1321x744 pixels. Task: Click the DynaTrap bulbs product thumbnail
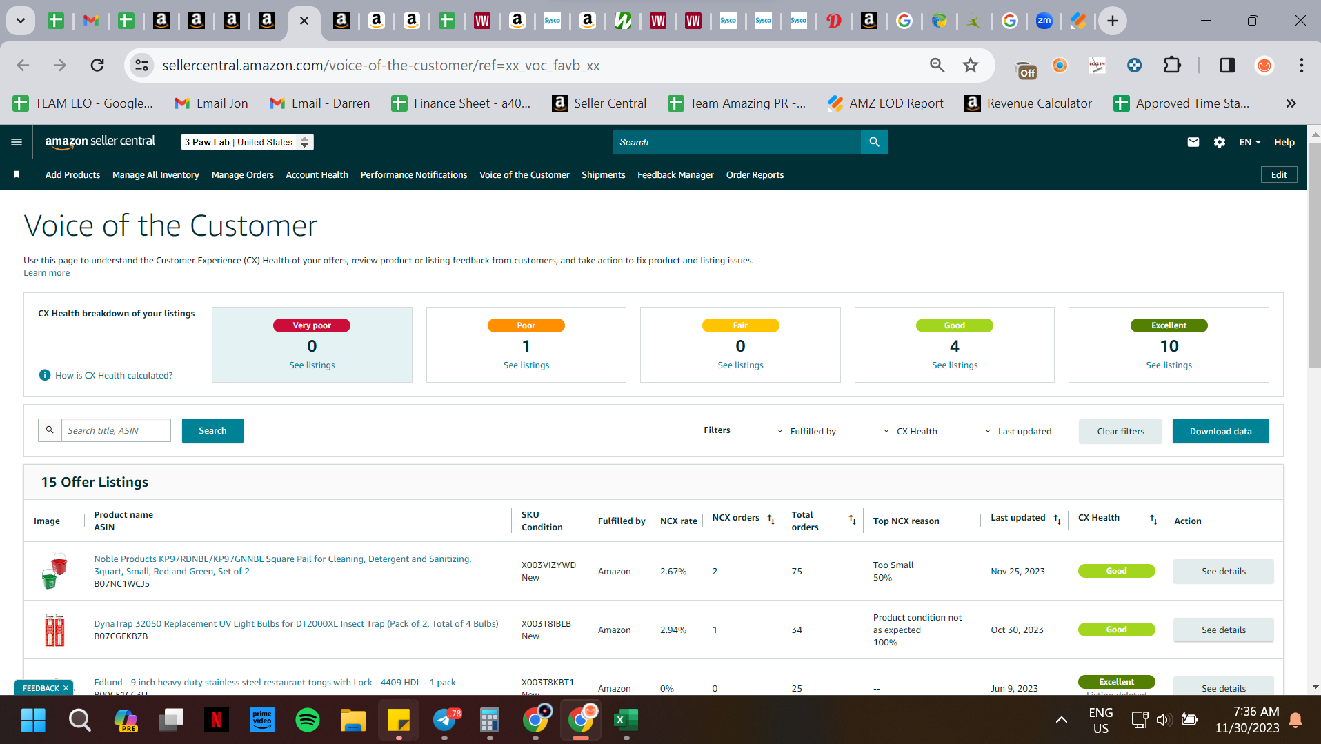54,630
